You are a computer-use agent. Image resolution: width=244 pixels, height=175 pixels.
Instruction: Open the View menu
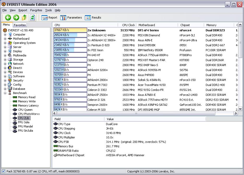(x=13, y=10)
